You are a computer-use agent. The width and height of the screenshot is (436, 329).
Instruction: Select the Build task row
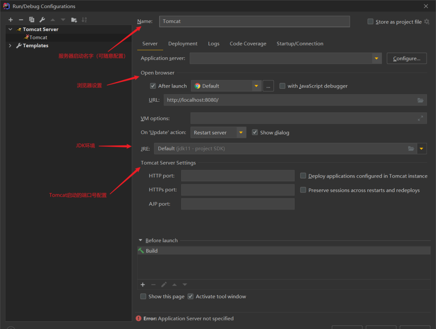pyautogui.click(x=284, y=251)
